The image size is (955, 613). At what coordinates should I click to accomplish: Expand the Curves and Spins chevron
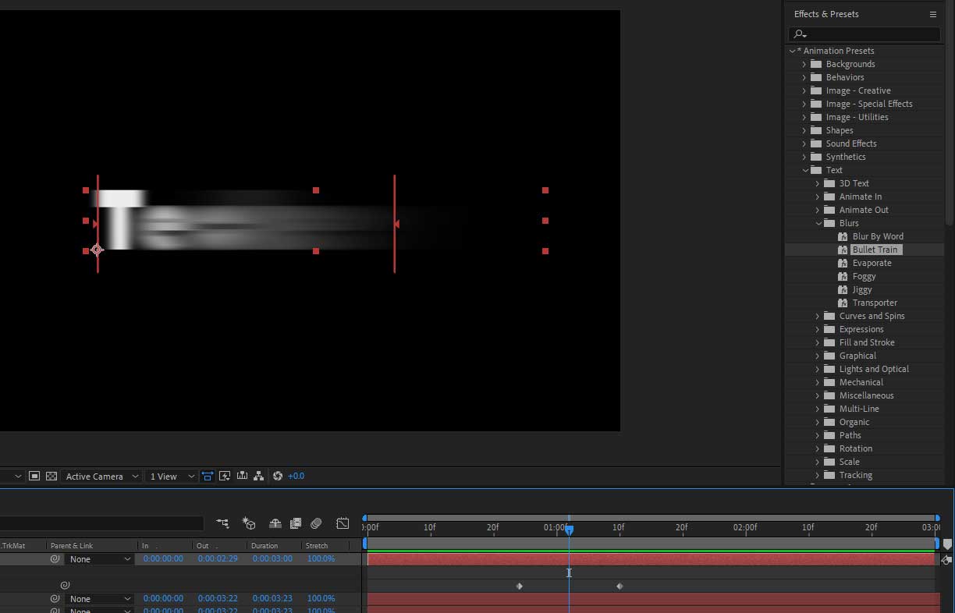(x=818, y=316)
